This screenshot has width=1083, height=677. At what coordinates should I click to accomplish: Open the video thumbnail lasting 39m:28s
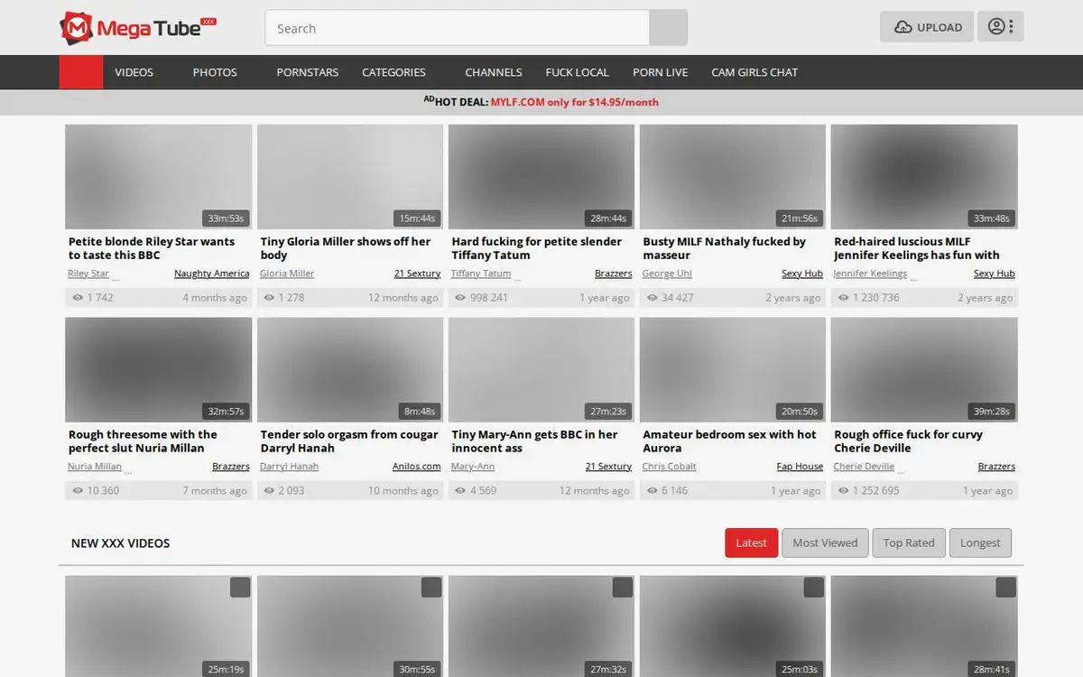click(924, 370)
